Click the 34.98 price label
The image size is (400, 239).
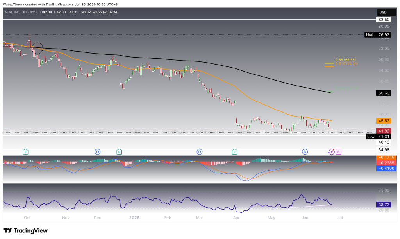pyautogui.click(x=384, y=150)
